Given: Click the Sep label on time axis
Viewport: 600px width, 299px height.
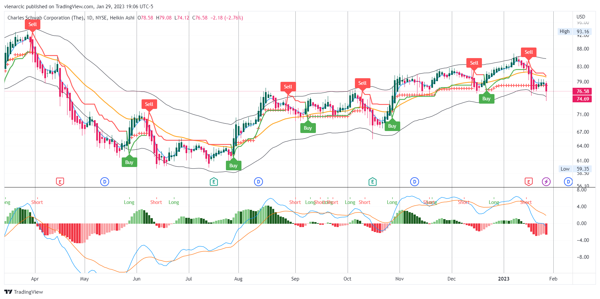Looking at the screenshot, I should [x=295, y=279].
